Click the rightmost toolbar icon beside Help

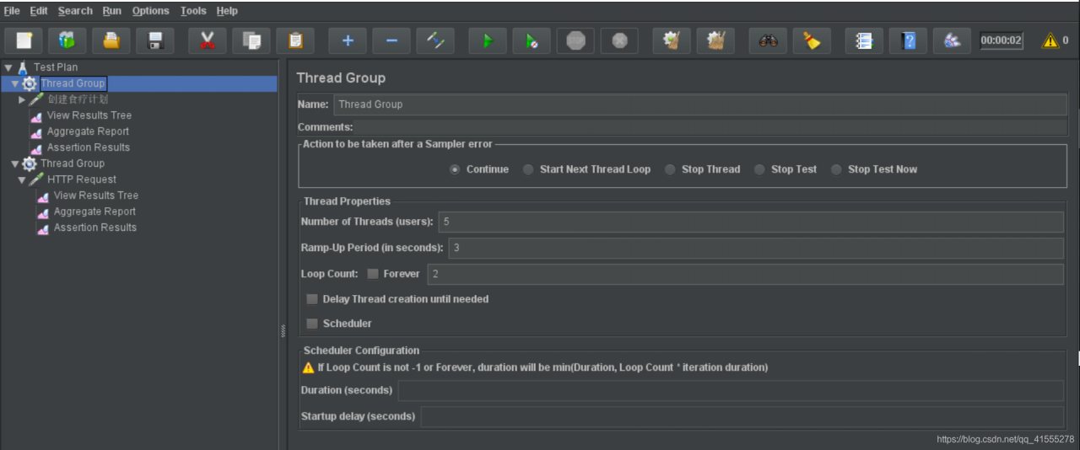(x=952, y=40)
